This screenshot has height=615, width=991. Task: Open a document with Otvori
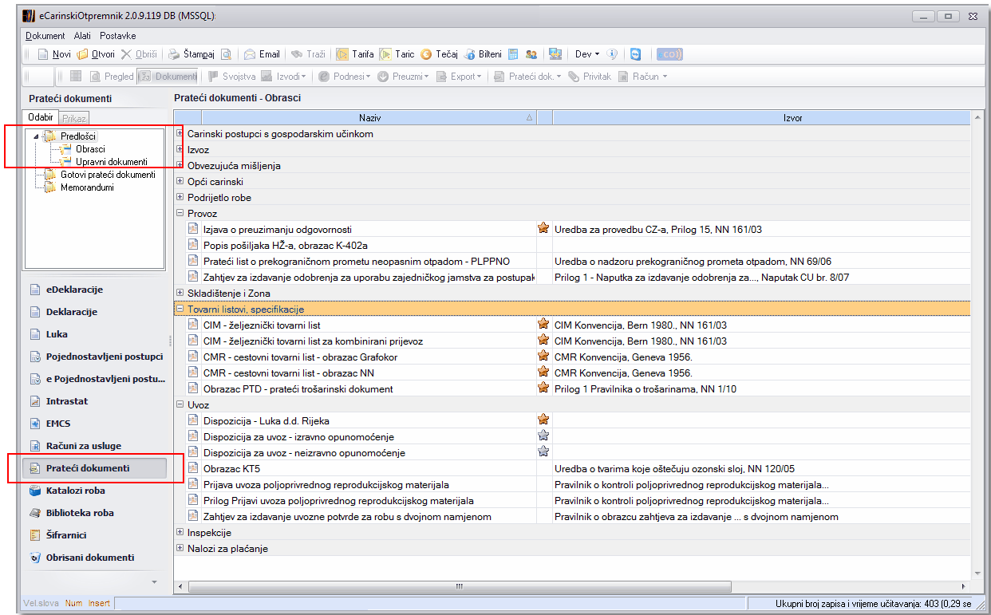tap(96, 54)
